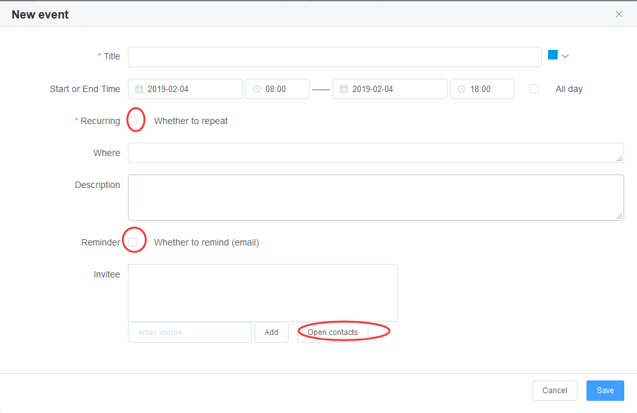Screen dimensions: 637x413
Task: Open the end time 18:00 picker
Action: click(482, 89)
